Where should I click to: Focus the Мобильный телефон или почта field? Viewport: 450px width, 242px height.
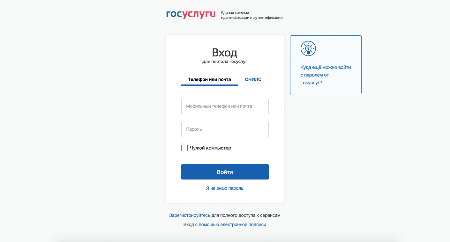tap(225, 106)
